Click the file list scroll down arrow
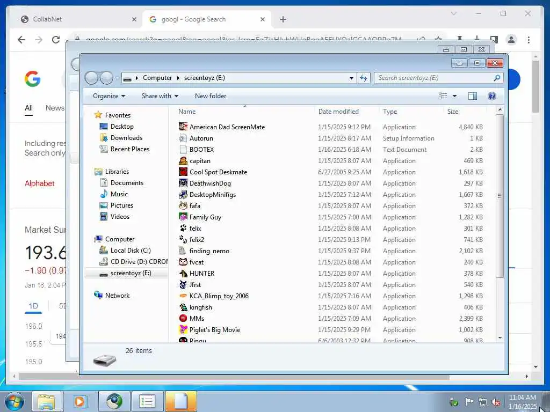550x412 pixels. 500,338
